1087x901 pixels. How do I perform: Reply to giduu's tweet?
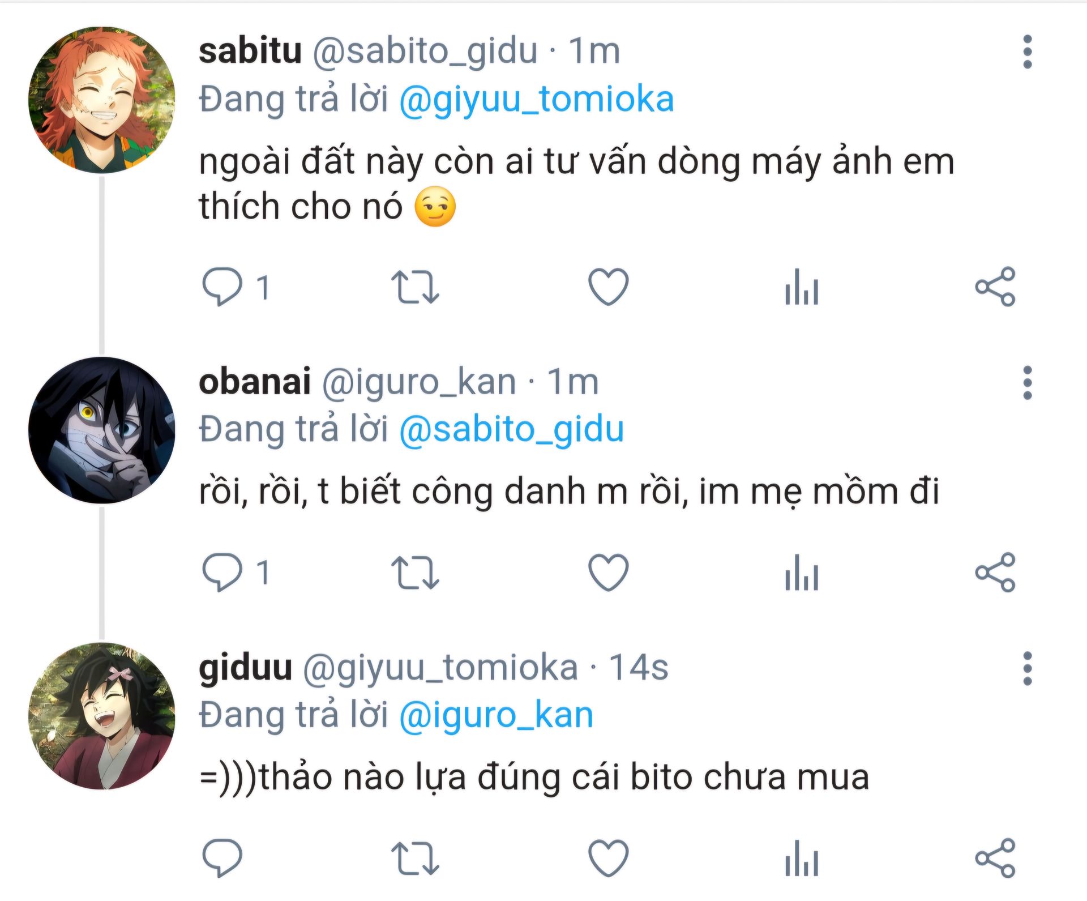pos(222,857)
